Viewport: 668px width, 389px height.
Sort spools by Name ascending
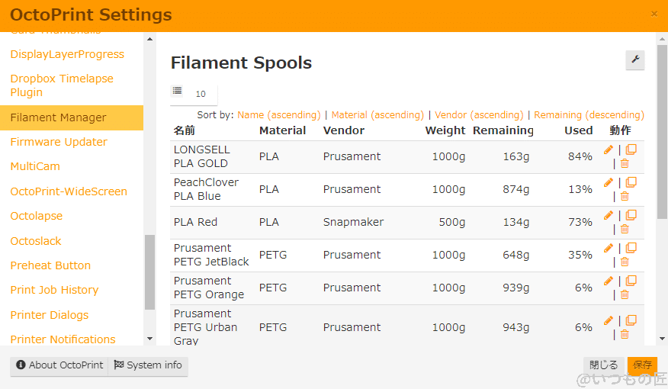tap(279, 115)
